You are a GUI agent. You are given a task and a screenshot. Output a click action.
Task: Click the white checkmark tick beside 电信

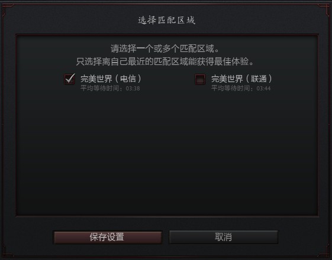coord(70,78)
